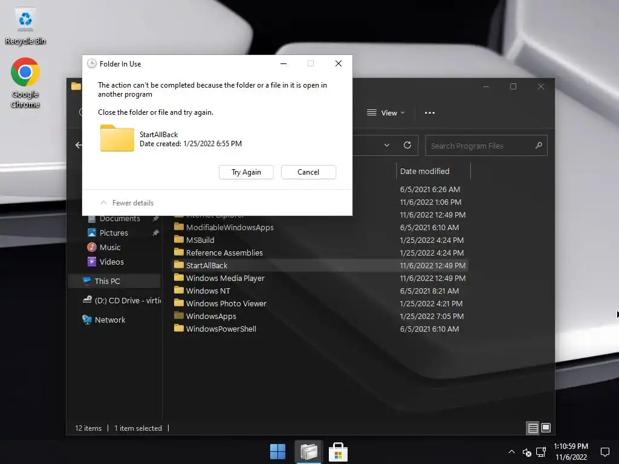
Task: Select the WindowsPowerShell folder
Action: (221, 329)
